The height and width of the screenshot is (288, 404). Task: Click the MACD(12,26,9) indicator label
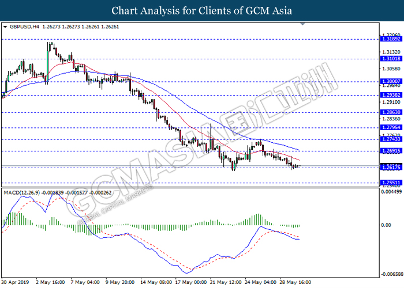pyautogui.click(x=22, y=192)
